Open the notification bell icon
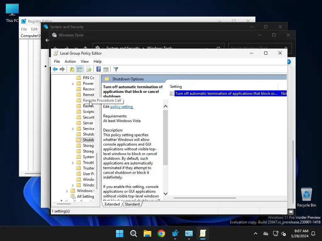 314,233
